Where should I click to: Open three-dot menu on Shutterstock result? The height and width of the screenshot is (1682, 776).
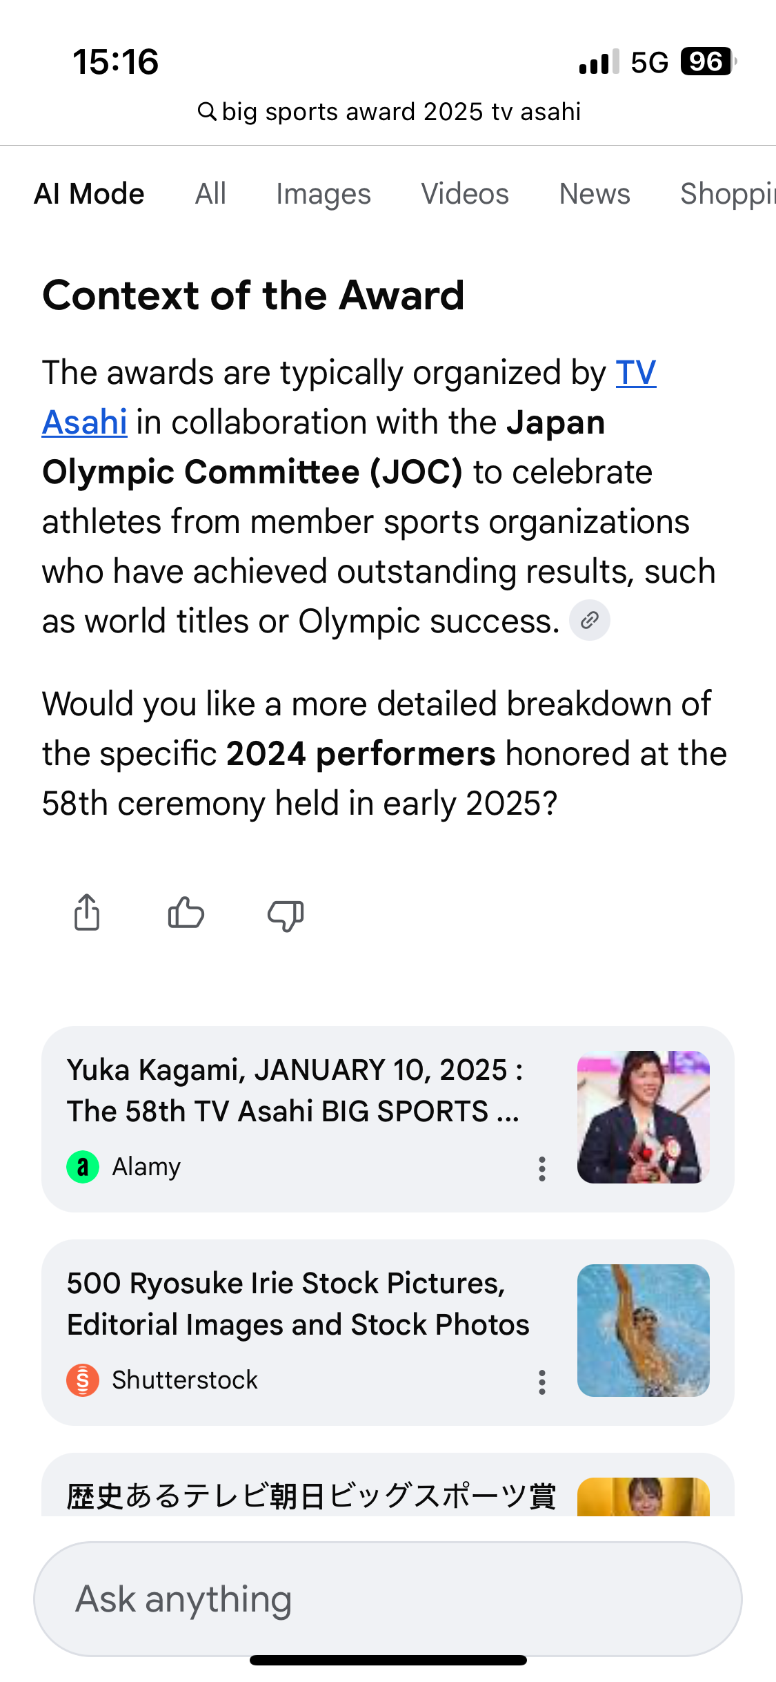[542, 1382]
